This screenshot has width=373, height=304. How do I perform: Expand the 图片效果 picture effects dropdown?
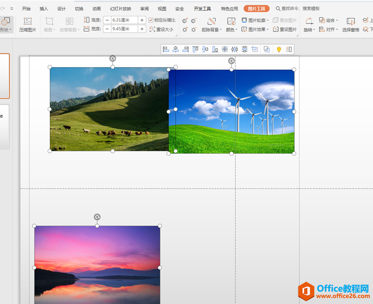click(255, 29)
